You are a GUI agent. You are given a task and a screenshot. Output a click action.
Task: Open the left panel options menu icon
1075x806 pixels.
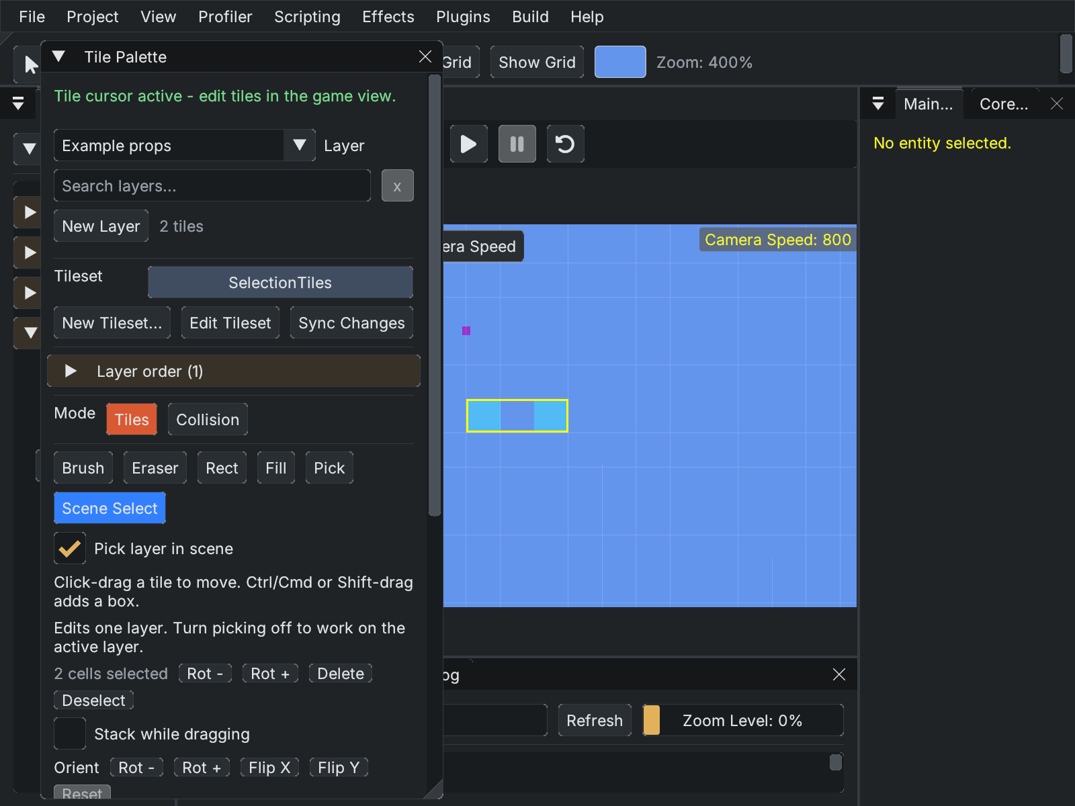[18, 103]
